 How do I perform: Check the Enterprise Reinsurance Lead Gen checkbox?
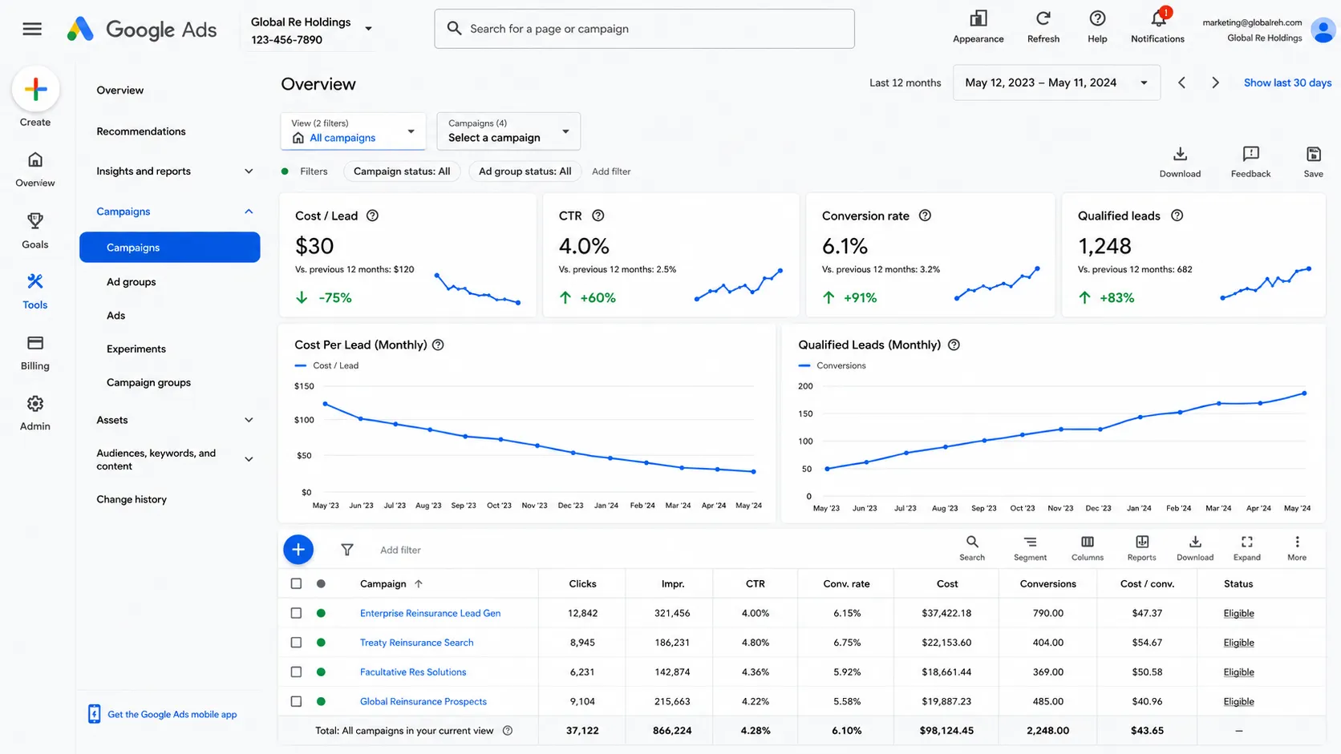(296, 613)
